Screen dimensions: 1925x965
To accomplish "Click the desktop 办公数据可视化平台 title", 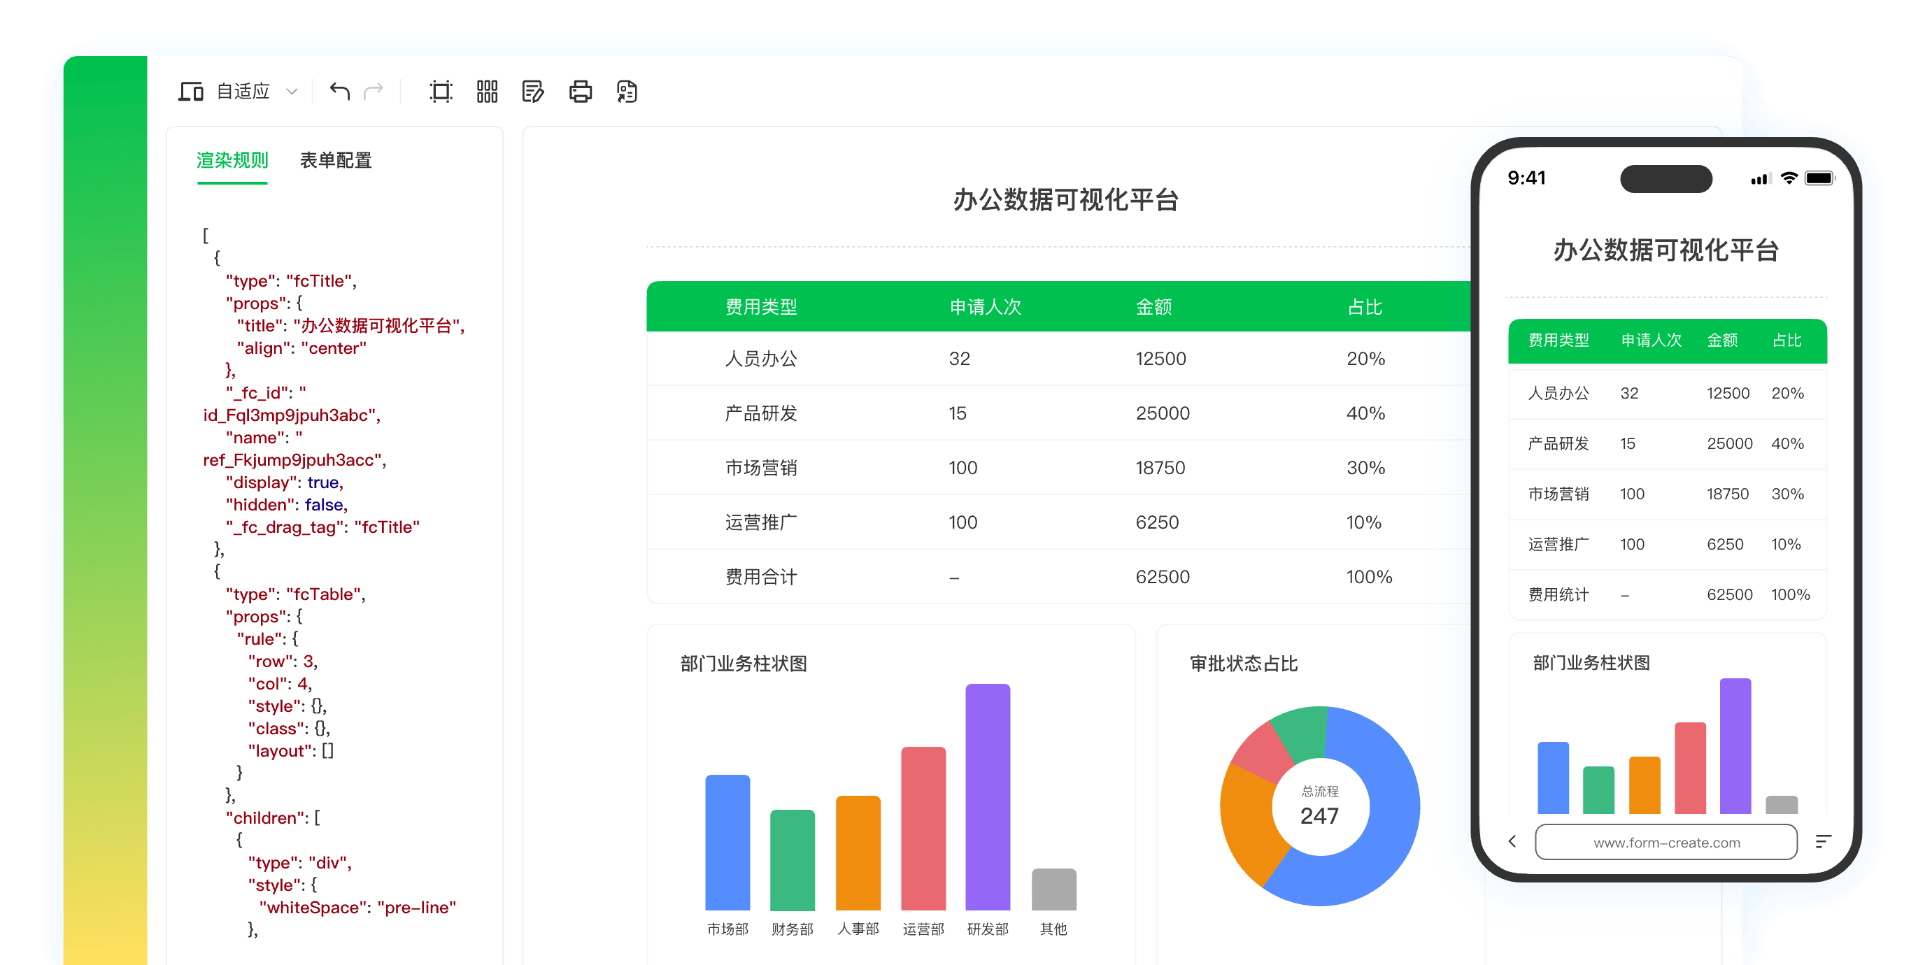I will [x=1065, y=199].
